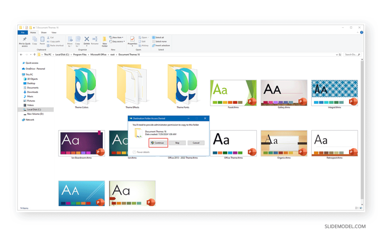
Task: Click the blue Help question mark icon
Action: [362, 32]
